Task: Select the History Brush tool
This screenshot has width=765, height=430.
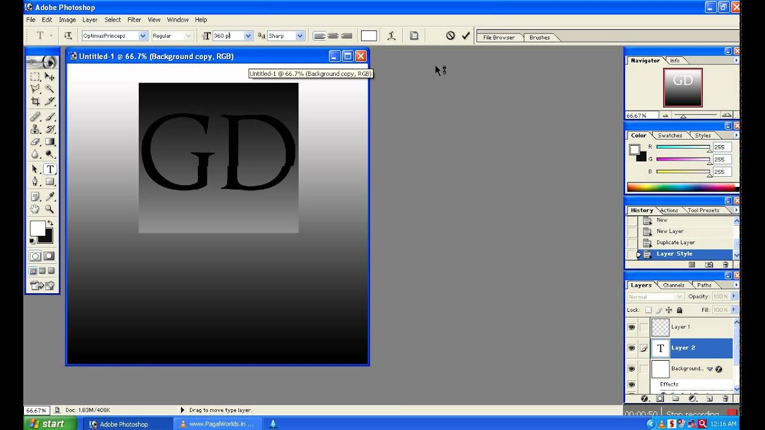Action: point(50,130)
